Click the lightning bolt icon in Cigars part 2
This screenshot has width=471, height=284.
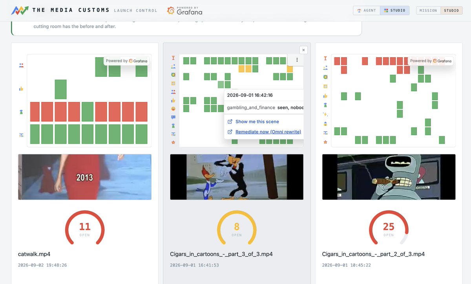pyautogui.click(x=325, y=114)
